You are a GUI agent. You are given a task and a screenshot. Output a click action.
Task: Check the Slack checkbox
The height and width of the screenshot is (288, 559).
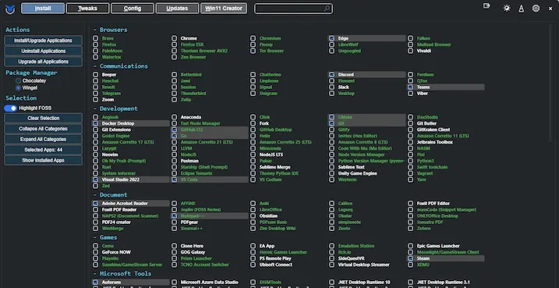coord(331,87)
